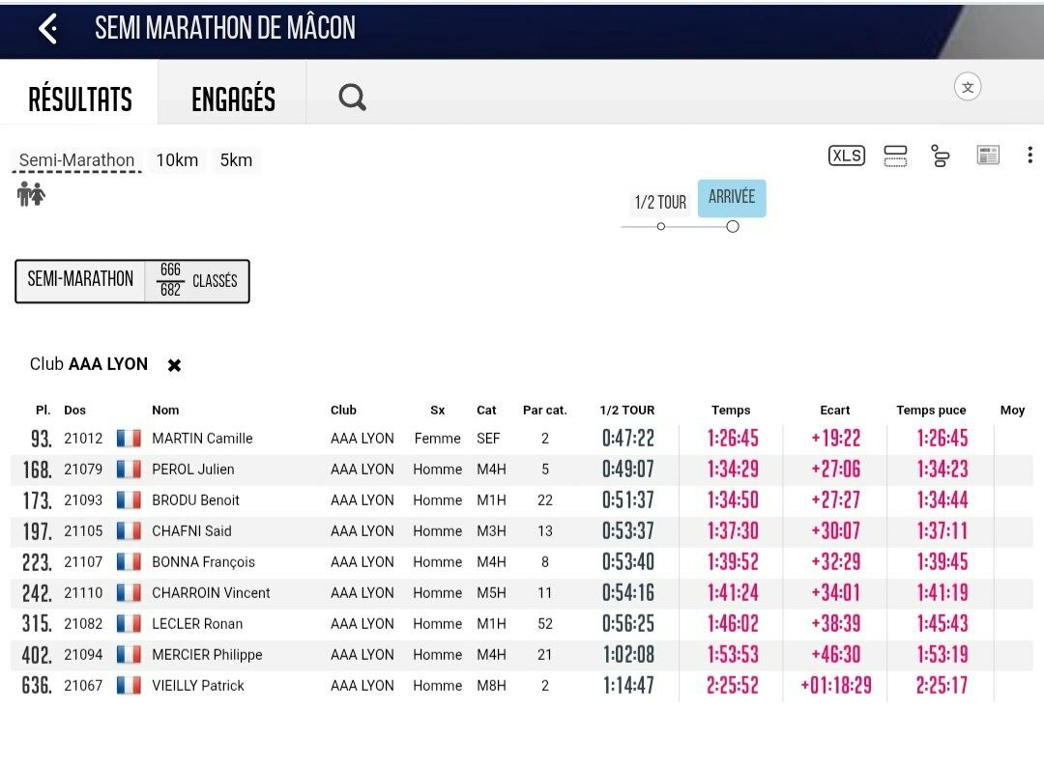Toggle the men/women gender filter icon
This screenshot has width=1044, height=770.
click(x=31, y=193)
